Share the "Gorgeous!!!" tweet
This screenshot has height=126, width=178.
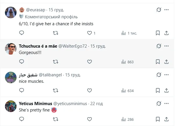(x=166, y=62)
